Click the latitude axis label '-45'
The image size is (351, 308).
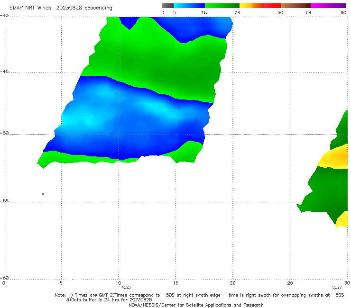[x=4, y=72]
